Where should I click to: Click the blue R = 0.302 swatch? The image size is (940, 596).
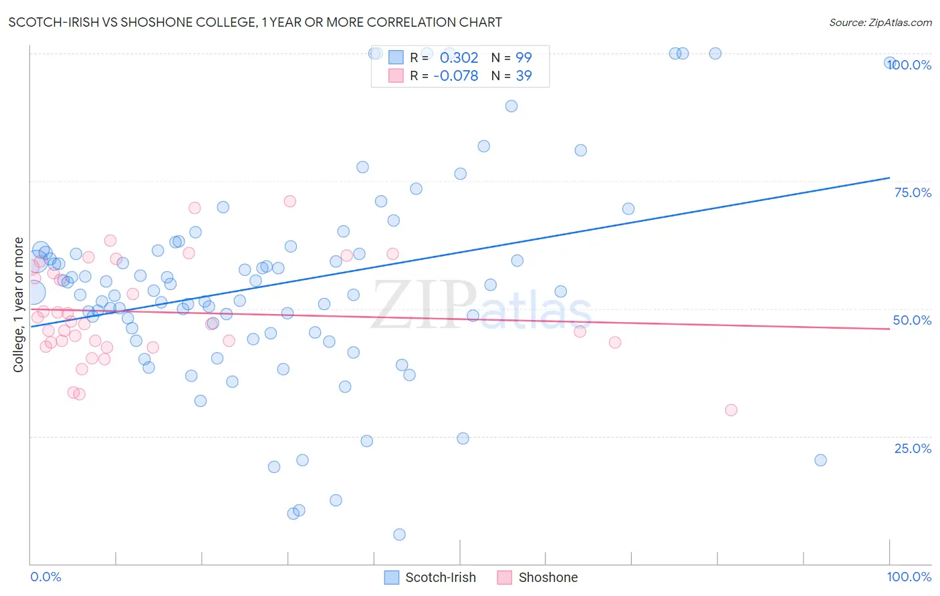396,57
